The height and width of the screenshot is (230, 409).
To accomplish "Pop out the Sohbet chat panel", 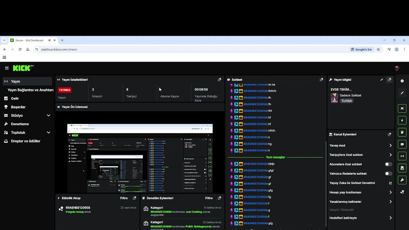I will pos(321,80).
